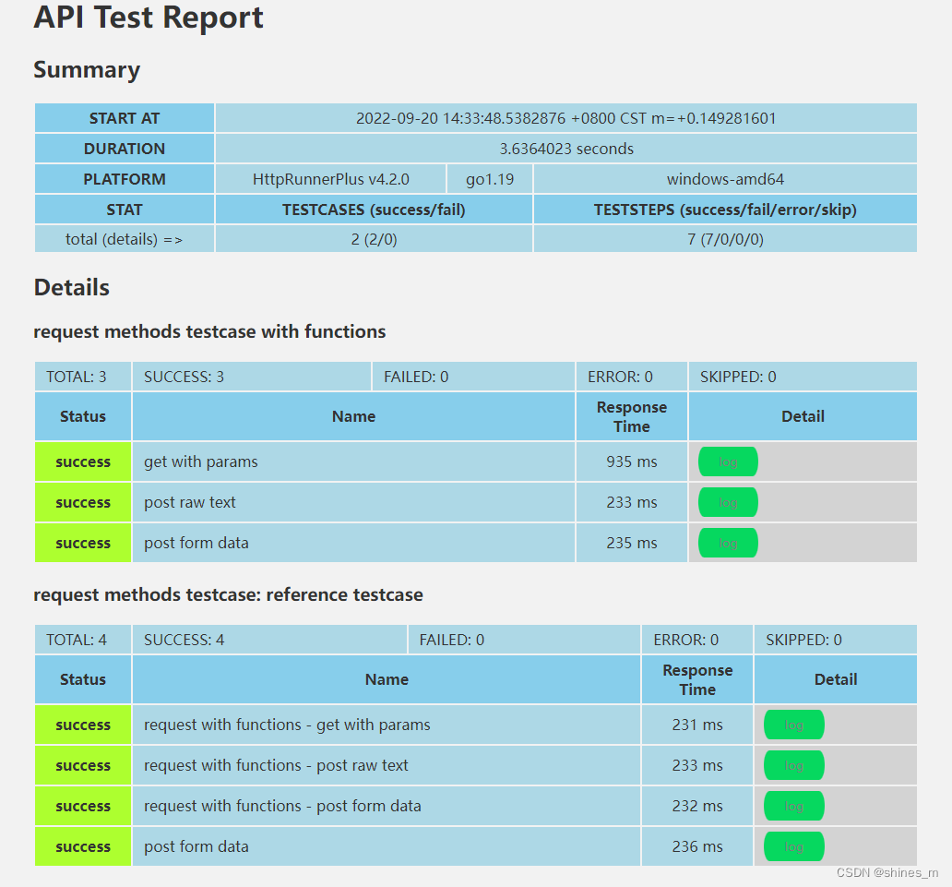
Task: Click the 'Summary' section heading
Action: point(86,70)
